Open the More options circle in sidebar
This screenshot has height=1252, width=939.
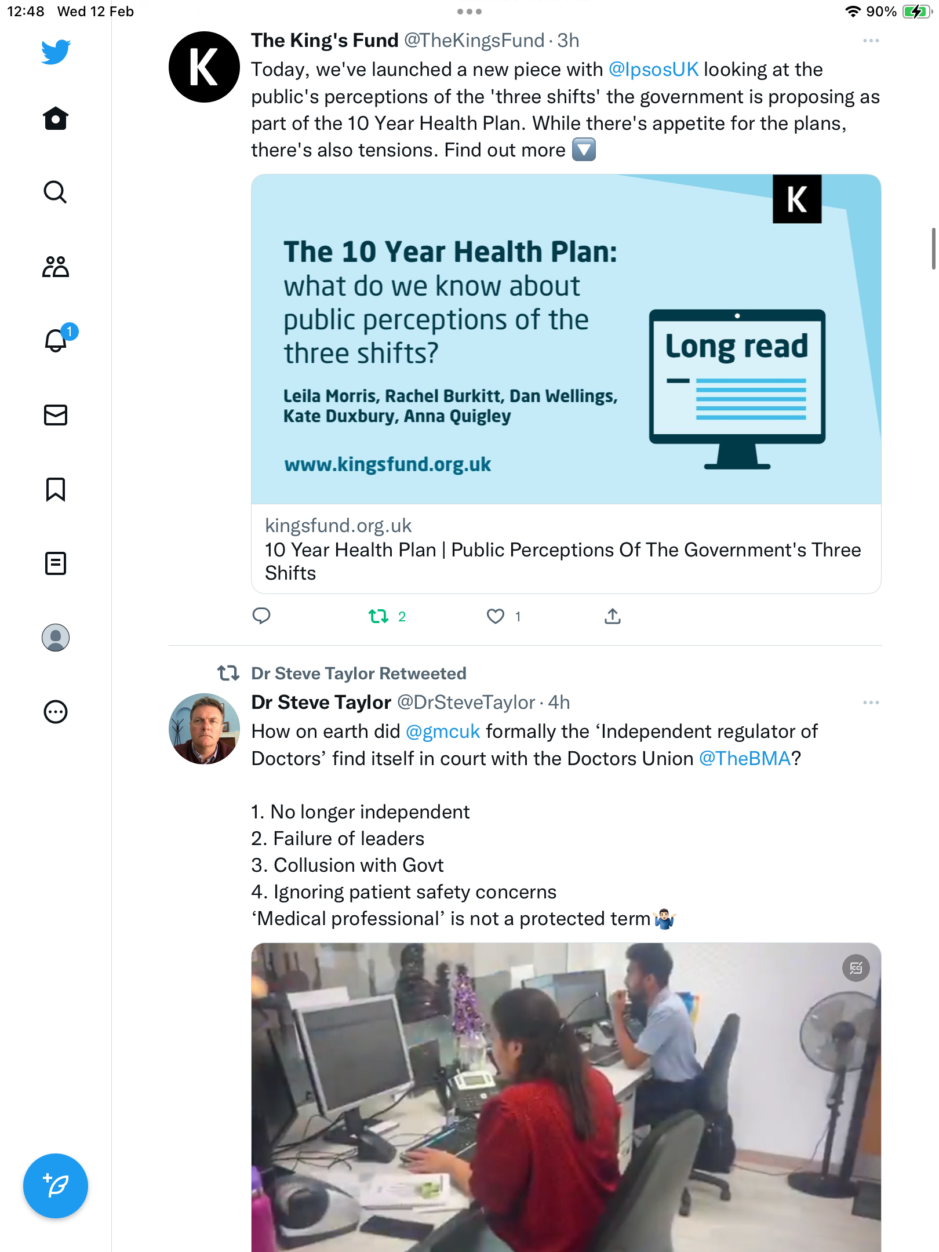click(x=56, y=712)
